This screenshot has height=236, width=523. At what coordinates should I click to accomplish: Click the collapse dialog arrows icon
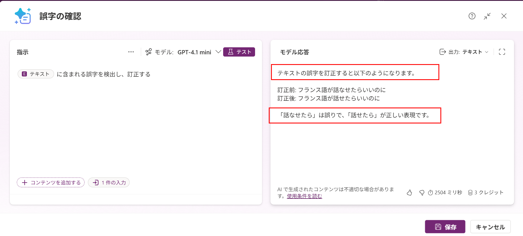[487, 16]
